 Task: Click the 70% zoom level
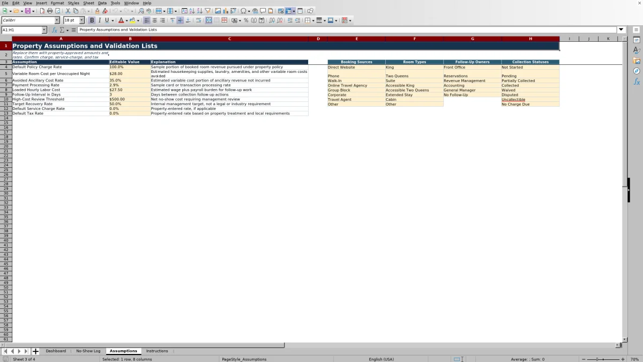pyautogui.click(x=634, y=359)
